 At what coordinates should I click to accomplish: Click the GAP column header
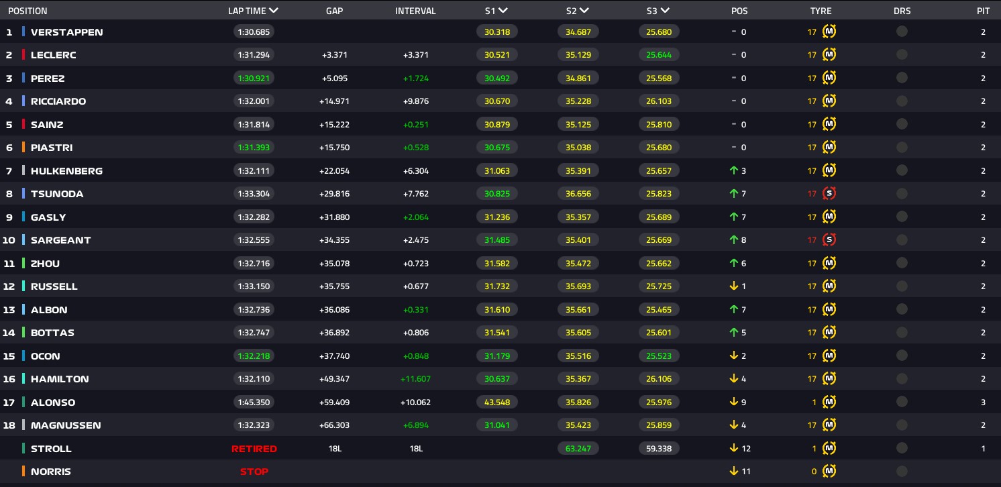pyautogui.click(x=334, y=11)
